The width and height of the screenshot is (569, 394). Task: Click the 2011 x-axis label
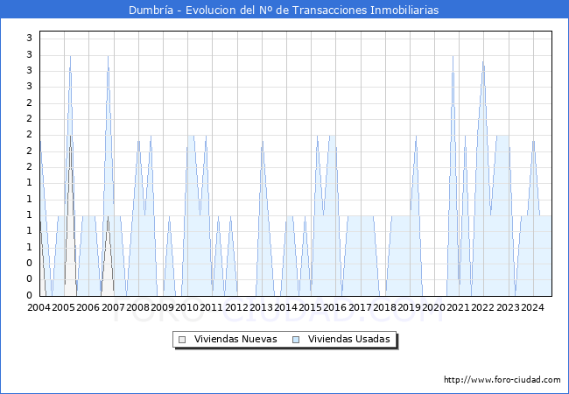(211, 307)
